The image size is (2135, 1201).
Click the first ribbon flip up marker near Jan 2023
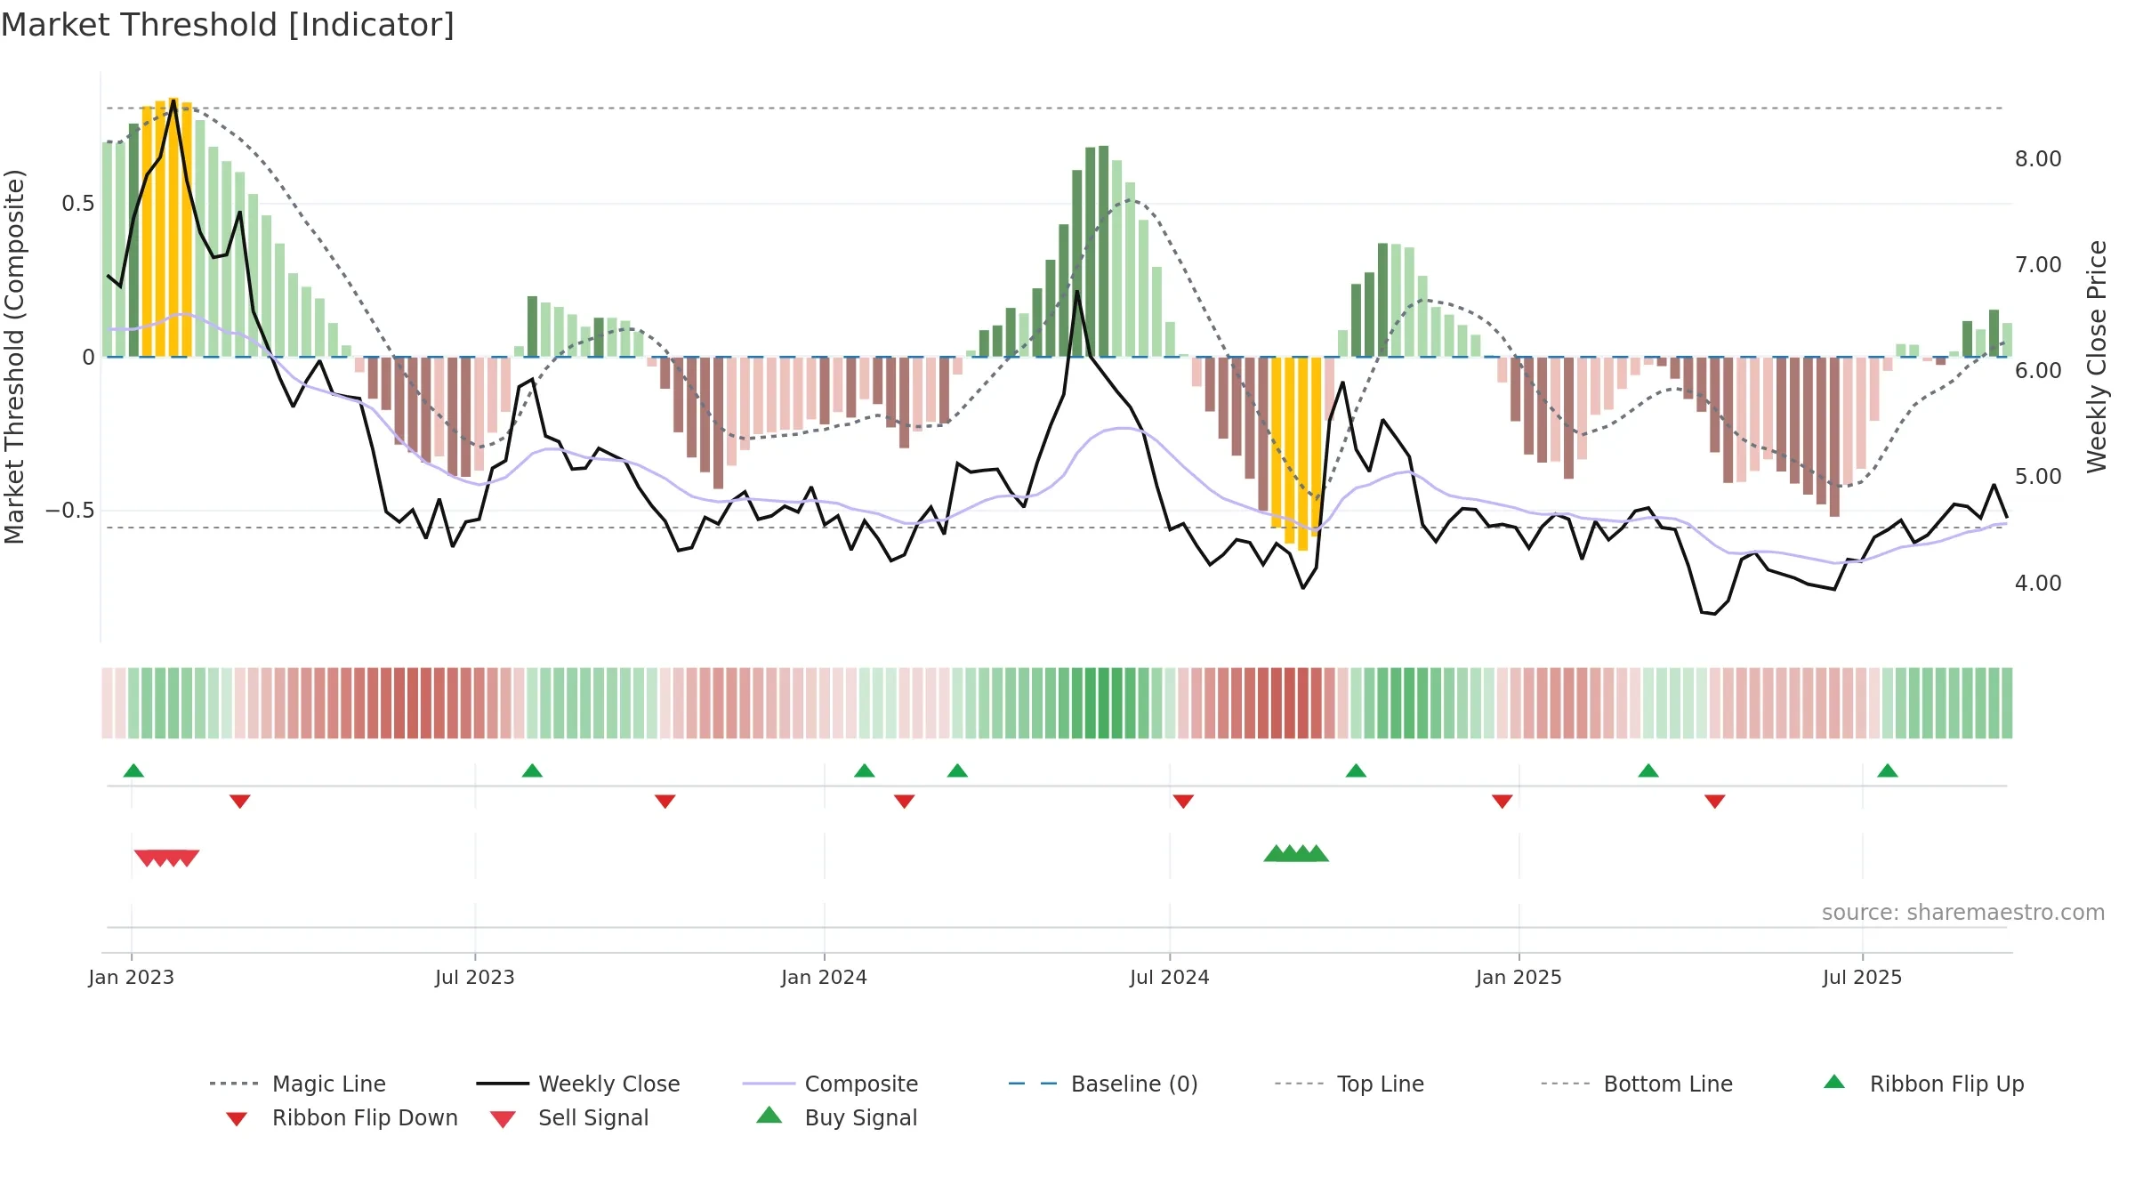tap(133, 770)
